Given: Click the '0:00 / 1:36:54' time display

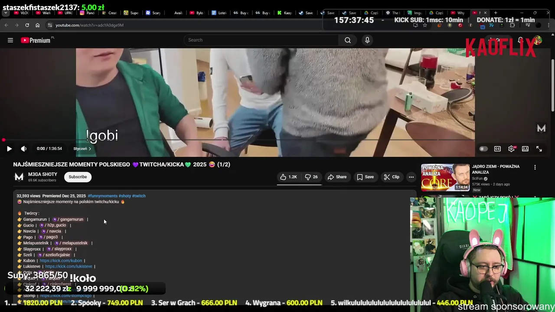Looking at the screenshot, I should pyautogui.click(x=49, y=149).
